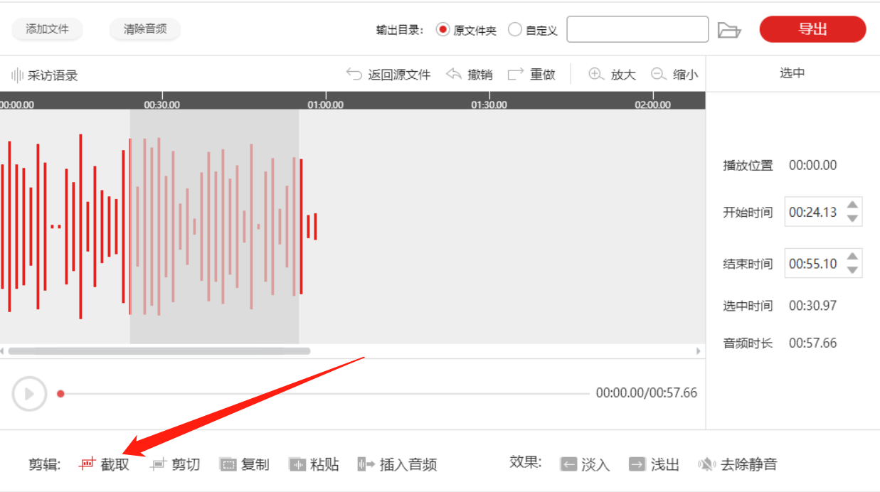Click the 剪切 cut icon
The height and width of the screenshot is (492, 880).
[x=158, y=464]
